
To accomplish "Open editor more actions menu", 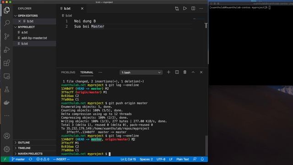I will point(201,9).
